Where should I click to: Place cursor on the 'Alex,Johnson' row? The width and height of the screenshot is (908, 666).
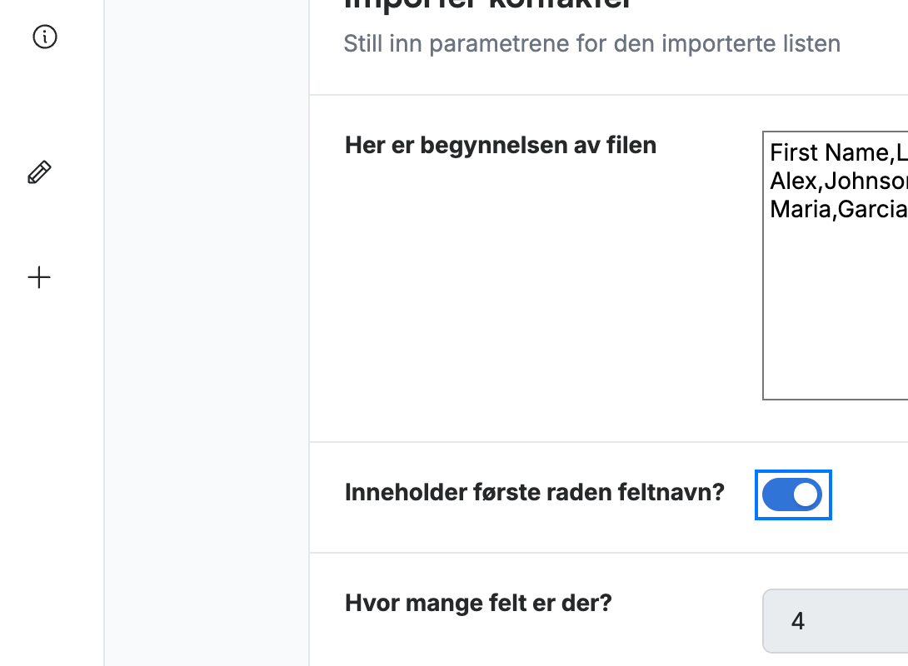coord(839,181)
